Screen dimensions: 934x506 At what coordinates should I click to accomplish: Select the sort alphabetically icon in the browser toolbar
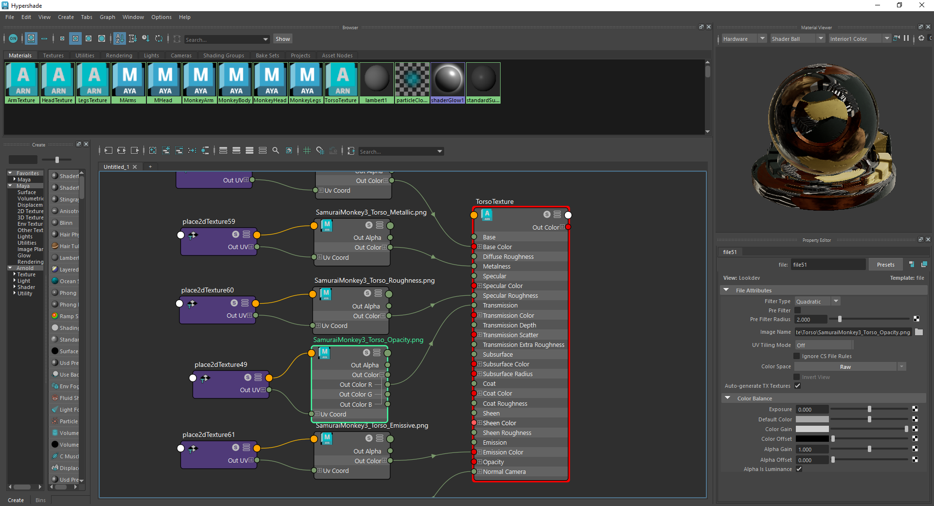(120, 38)
